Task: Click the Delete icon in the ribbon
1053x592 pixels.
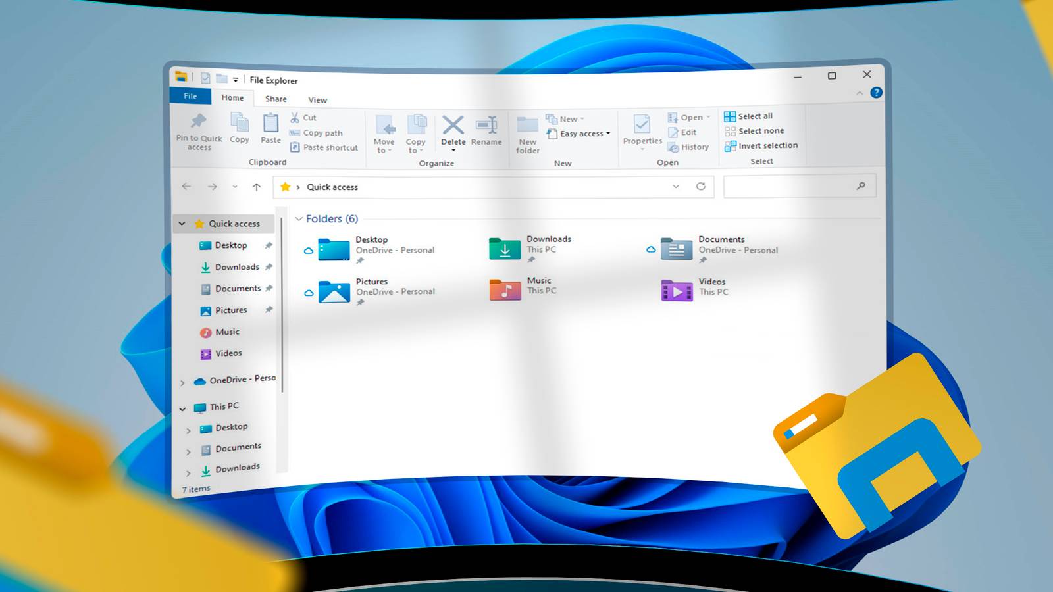Action: tap(453, 126)
